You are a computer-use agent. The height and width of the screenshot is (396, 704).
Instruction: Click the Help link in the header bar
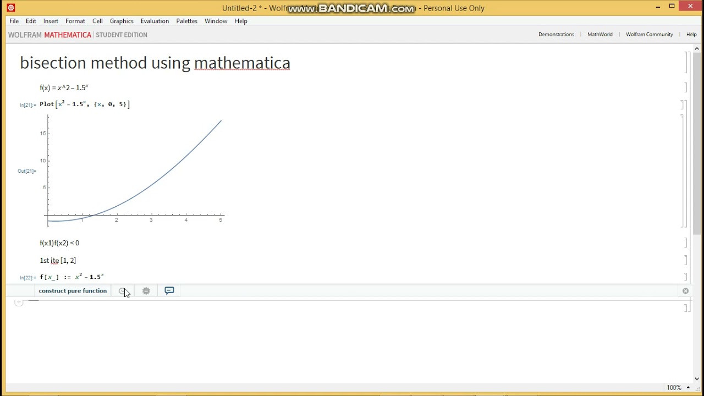point(691,34)
